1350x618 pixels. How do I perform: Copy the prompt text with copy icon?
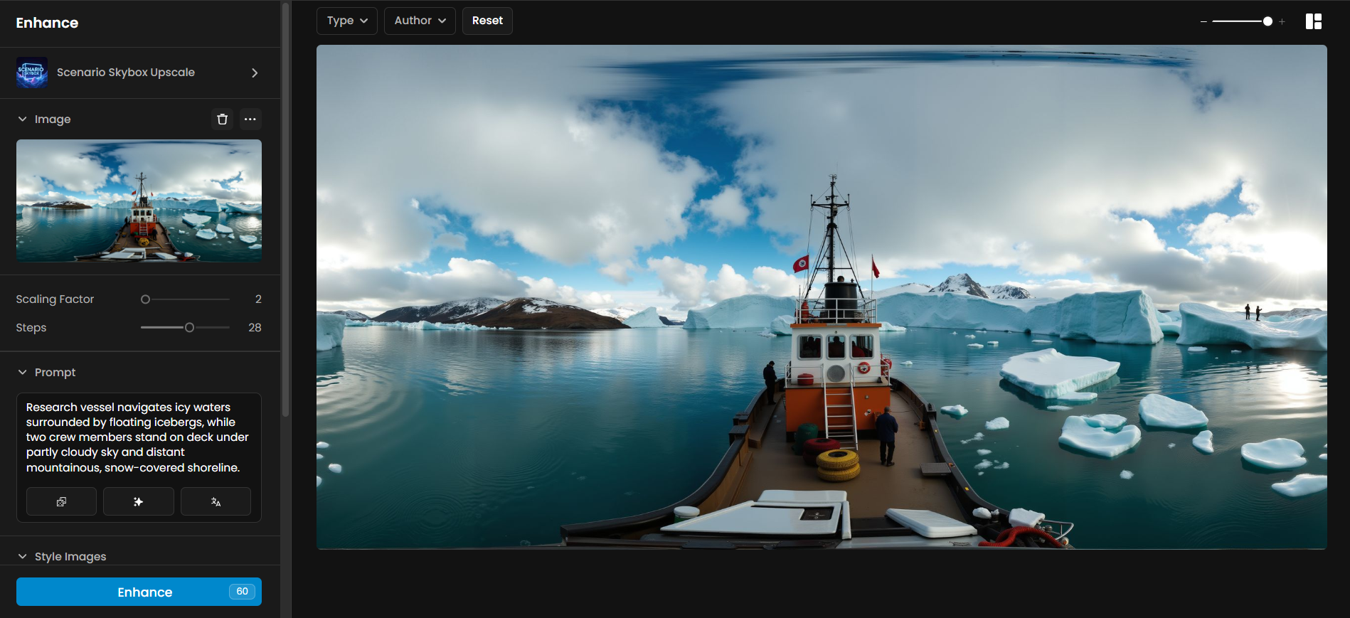click(61, 501)
